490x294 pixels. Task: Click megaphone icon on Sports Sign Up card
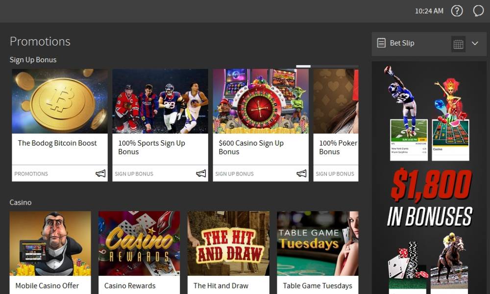(x=201, y=173)
